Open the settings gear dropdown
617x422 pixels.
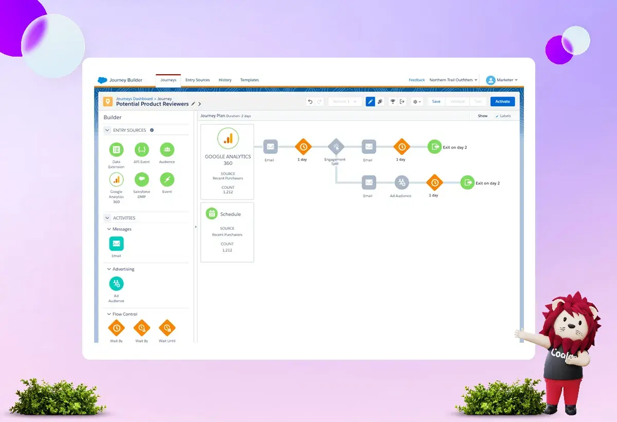tap(417, 101)
